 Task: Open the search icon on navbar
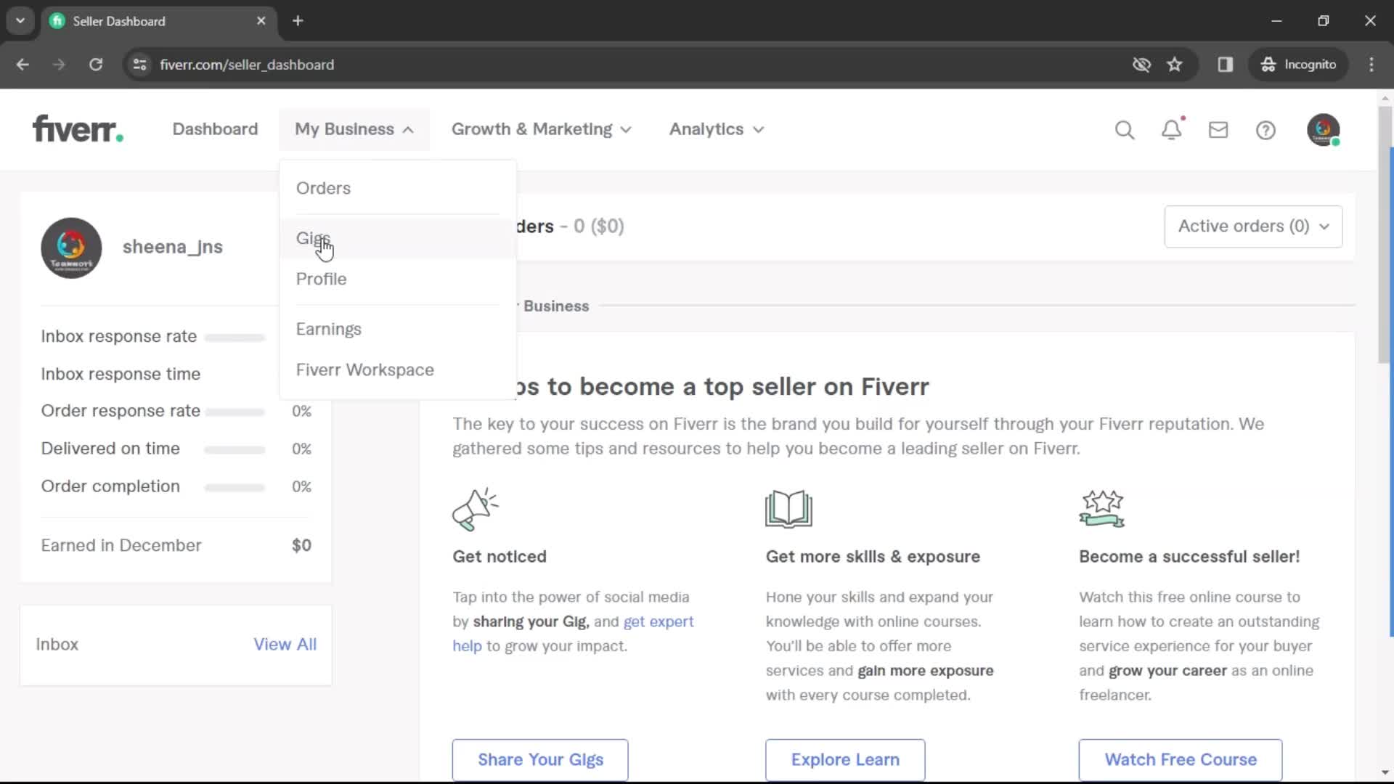click(1125, 129)
